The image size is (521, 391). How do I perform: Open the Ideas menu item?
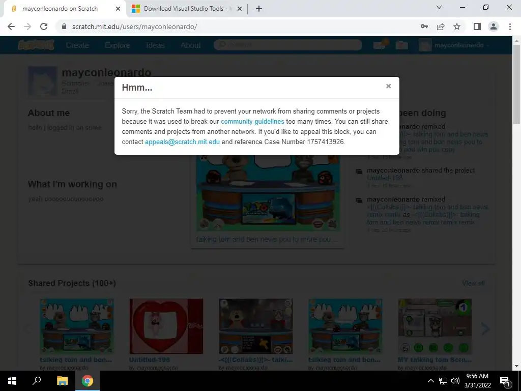tap(155, 45)
